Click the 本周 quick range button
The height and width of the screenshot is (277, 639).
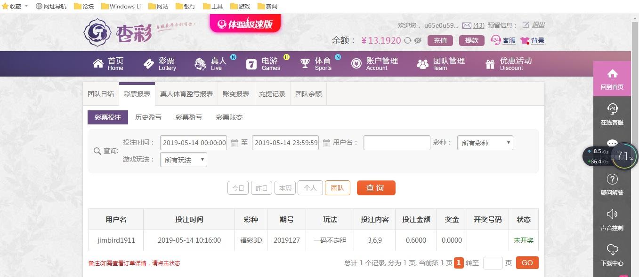point(285,188)
